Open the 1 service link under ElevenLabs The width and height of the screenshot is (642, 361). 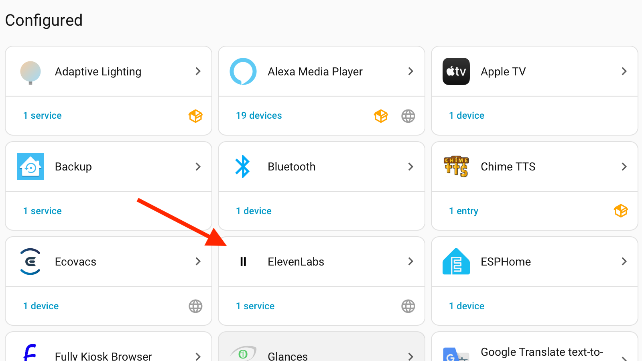click(x=255, y=306)
